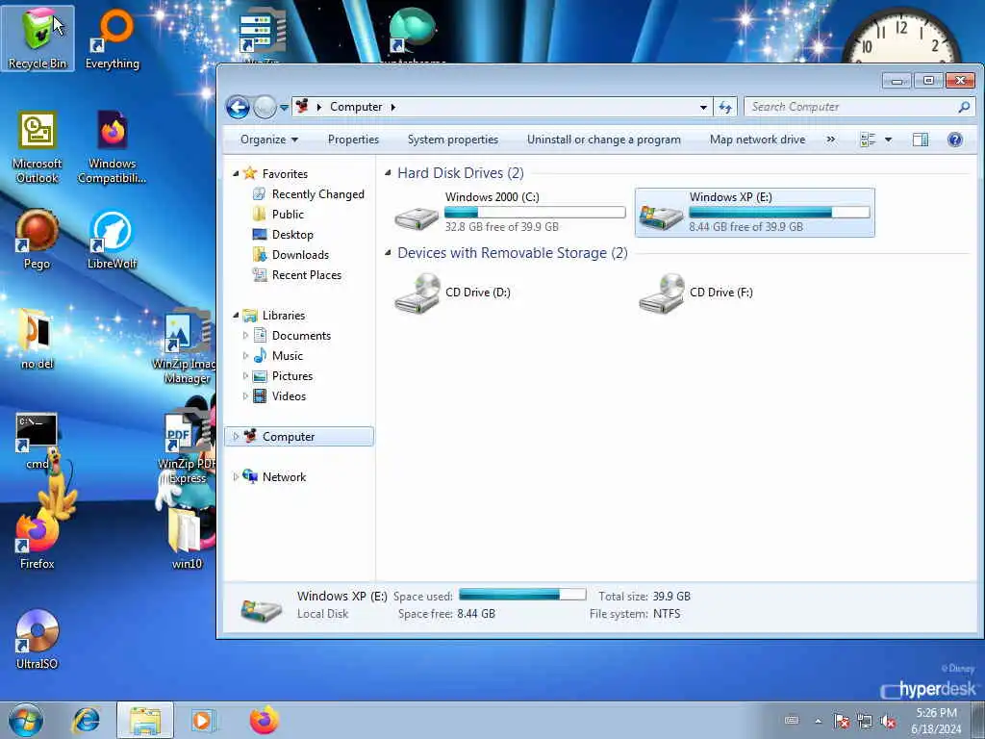Select Desktop in navigation pane
The width and height of the screenshot is (985, 739).
(x=283, y=235)
